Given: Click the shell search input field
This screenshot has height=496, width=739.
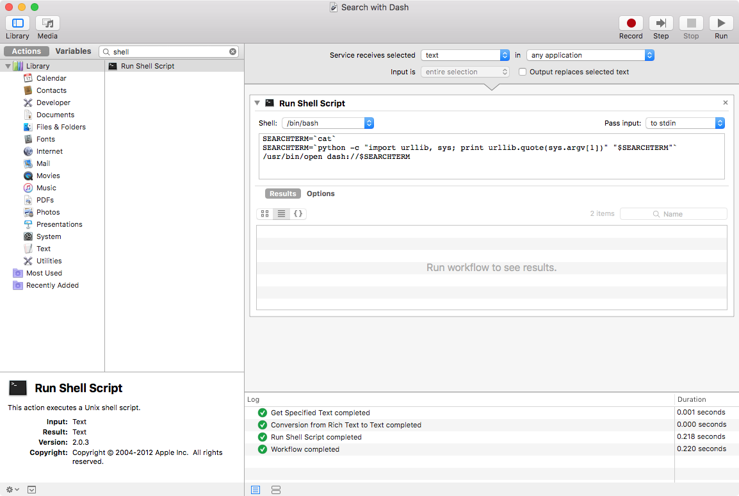Looking at the screenshot, I should click(168, 51).
